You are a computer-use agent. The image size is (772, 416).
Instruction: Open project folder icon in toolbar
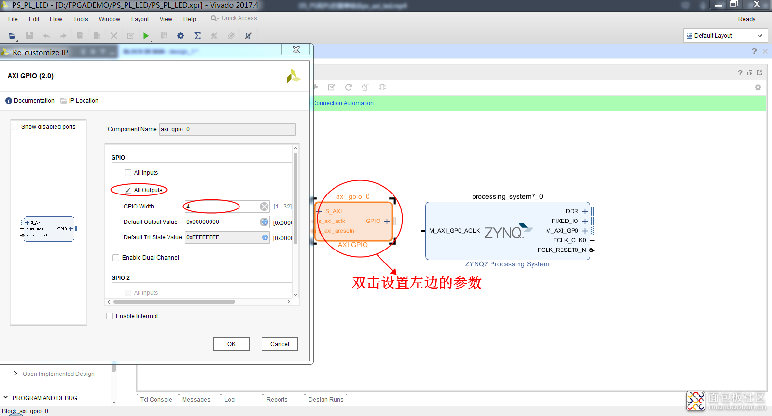[12, 36]
